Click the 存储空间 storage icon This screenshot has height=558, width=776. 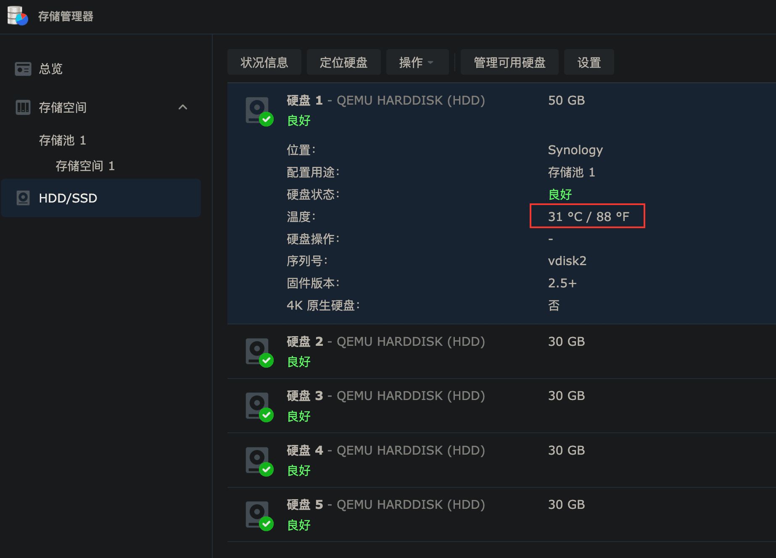coord(23,108)
